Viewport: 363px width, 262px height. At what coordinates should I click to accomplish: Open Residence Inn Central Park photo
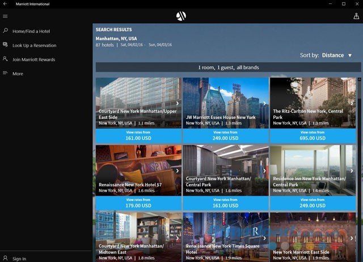[x=313, y=170]
